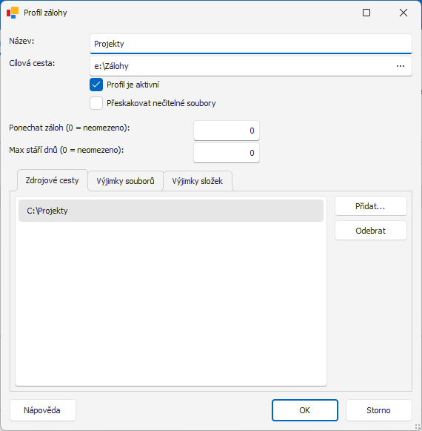Click the Odebrat button

[x=371, y=231]
